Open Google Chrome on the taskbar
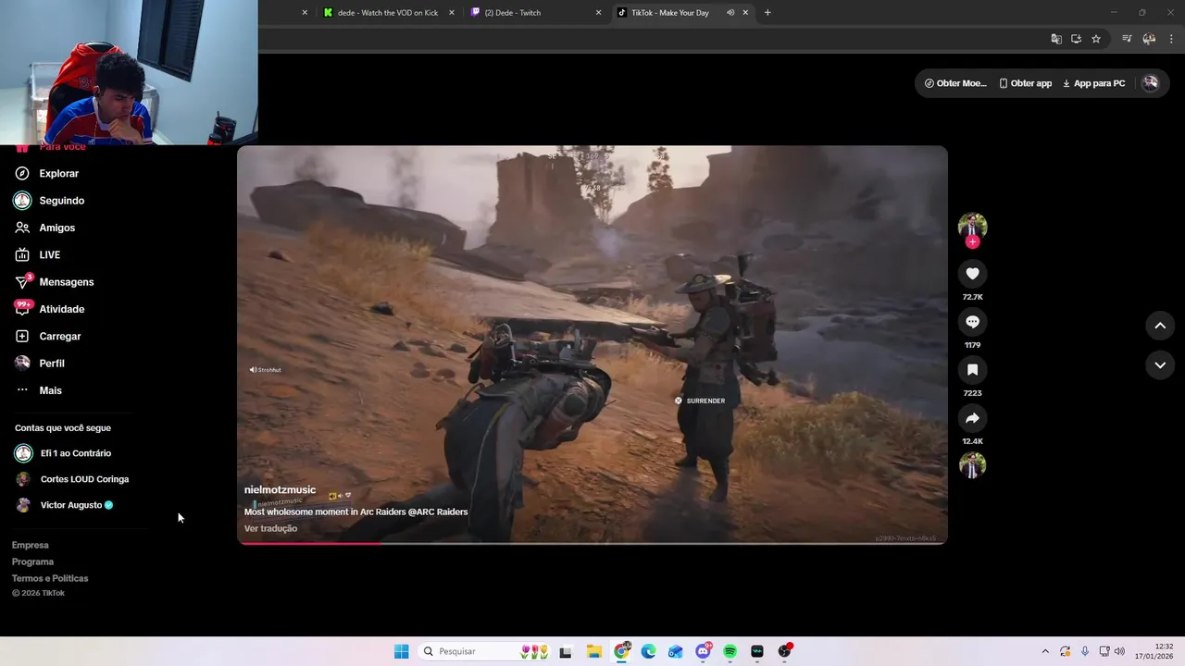The width and height of the screenshot is (1185, 666). (622, 651)
